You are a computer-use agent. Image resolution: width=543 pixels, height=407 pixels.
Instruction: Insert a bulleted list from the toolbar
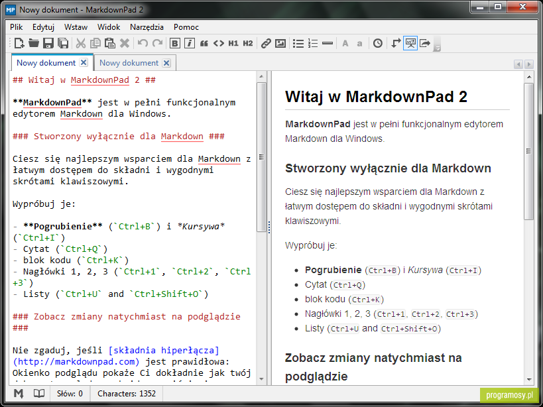pos(298,43)
